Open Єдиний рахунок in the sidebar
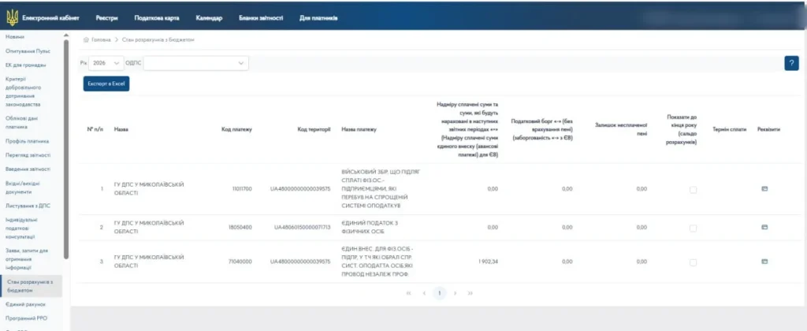807x331 pixels. coord(26,304)
